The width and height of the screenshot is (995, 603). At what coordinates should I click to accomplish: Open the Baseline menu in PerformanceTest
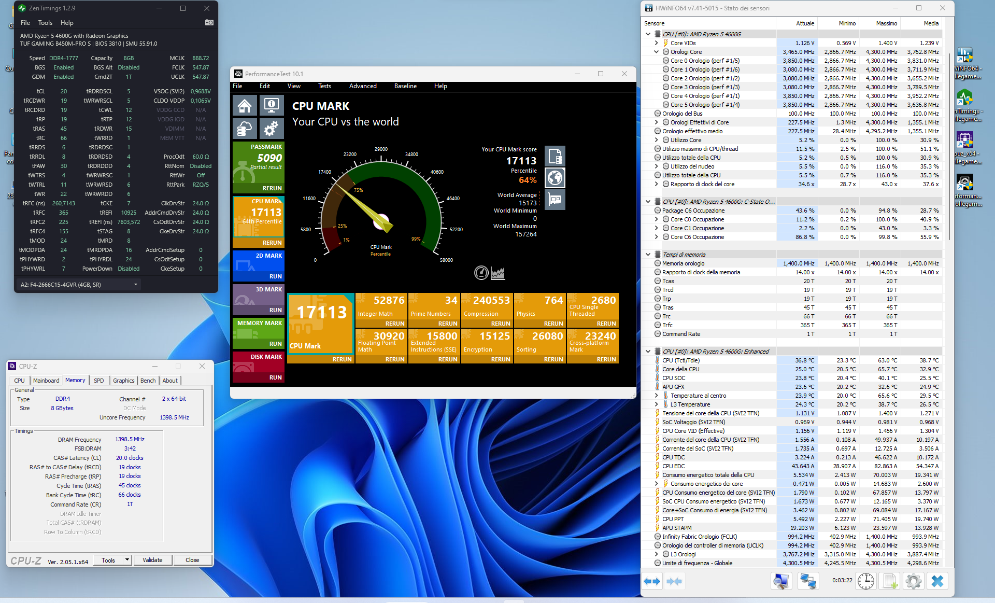405,86
